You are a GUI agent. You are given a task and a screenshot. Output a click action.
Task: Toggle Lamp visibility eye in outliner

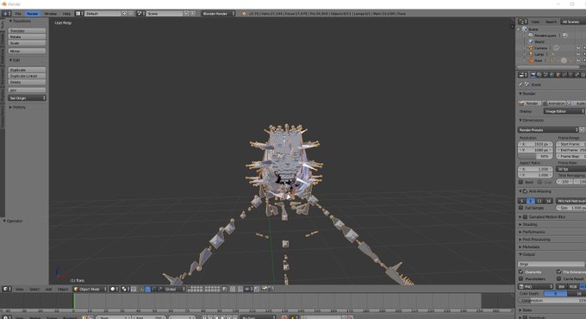tap(578, 54)
